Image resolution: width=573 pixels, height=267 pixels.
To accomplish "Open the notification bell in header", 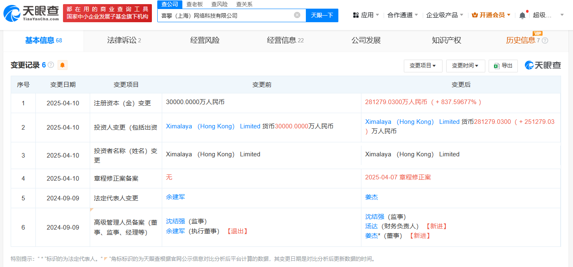I will 522,15.
